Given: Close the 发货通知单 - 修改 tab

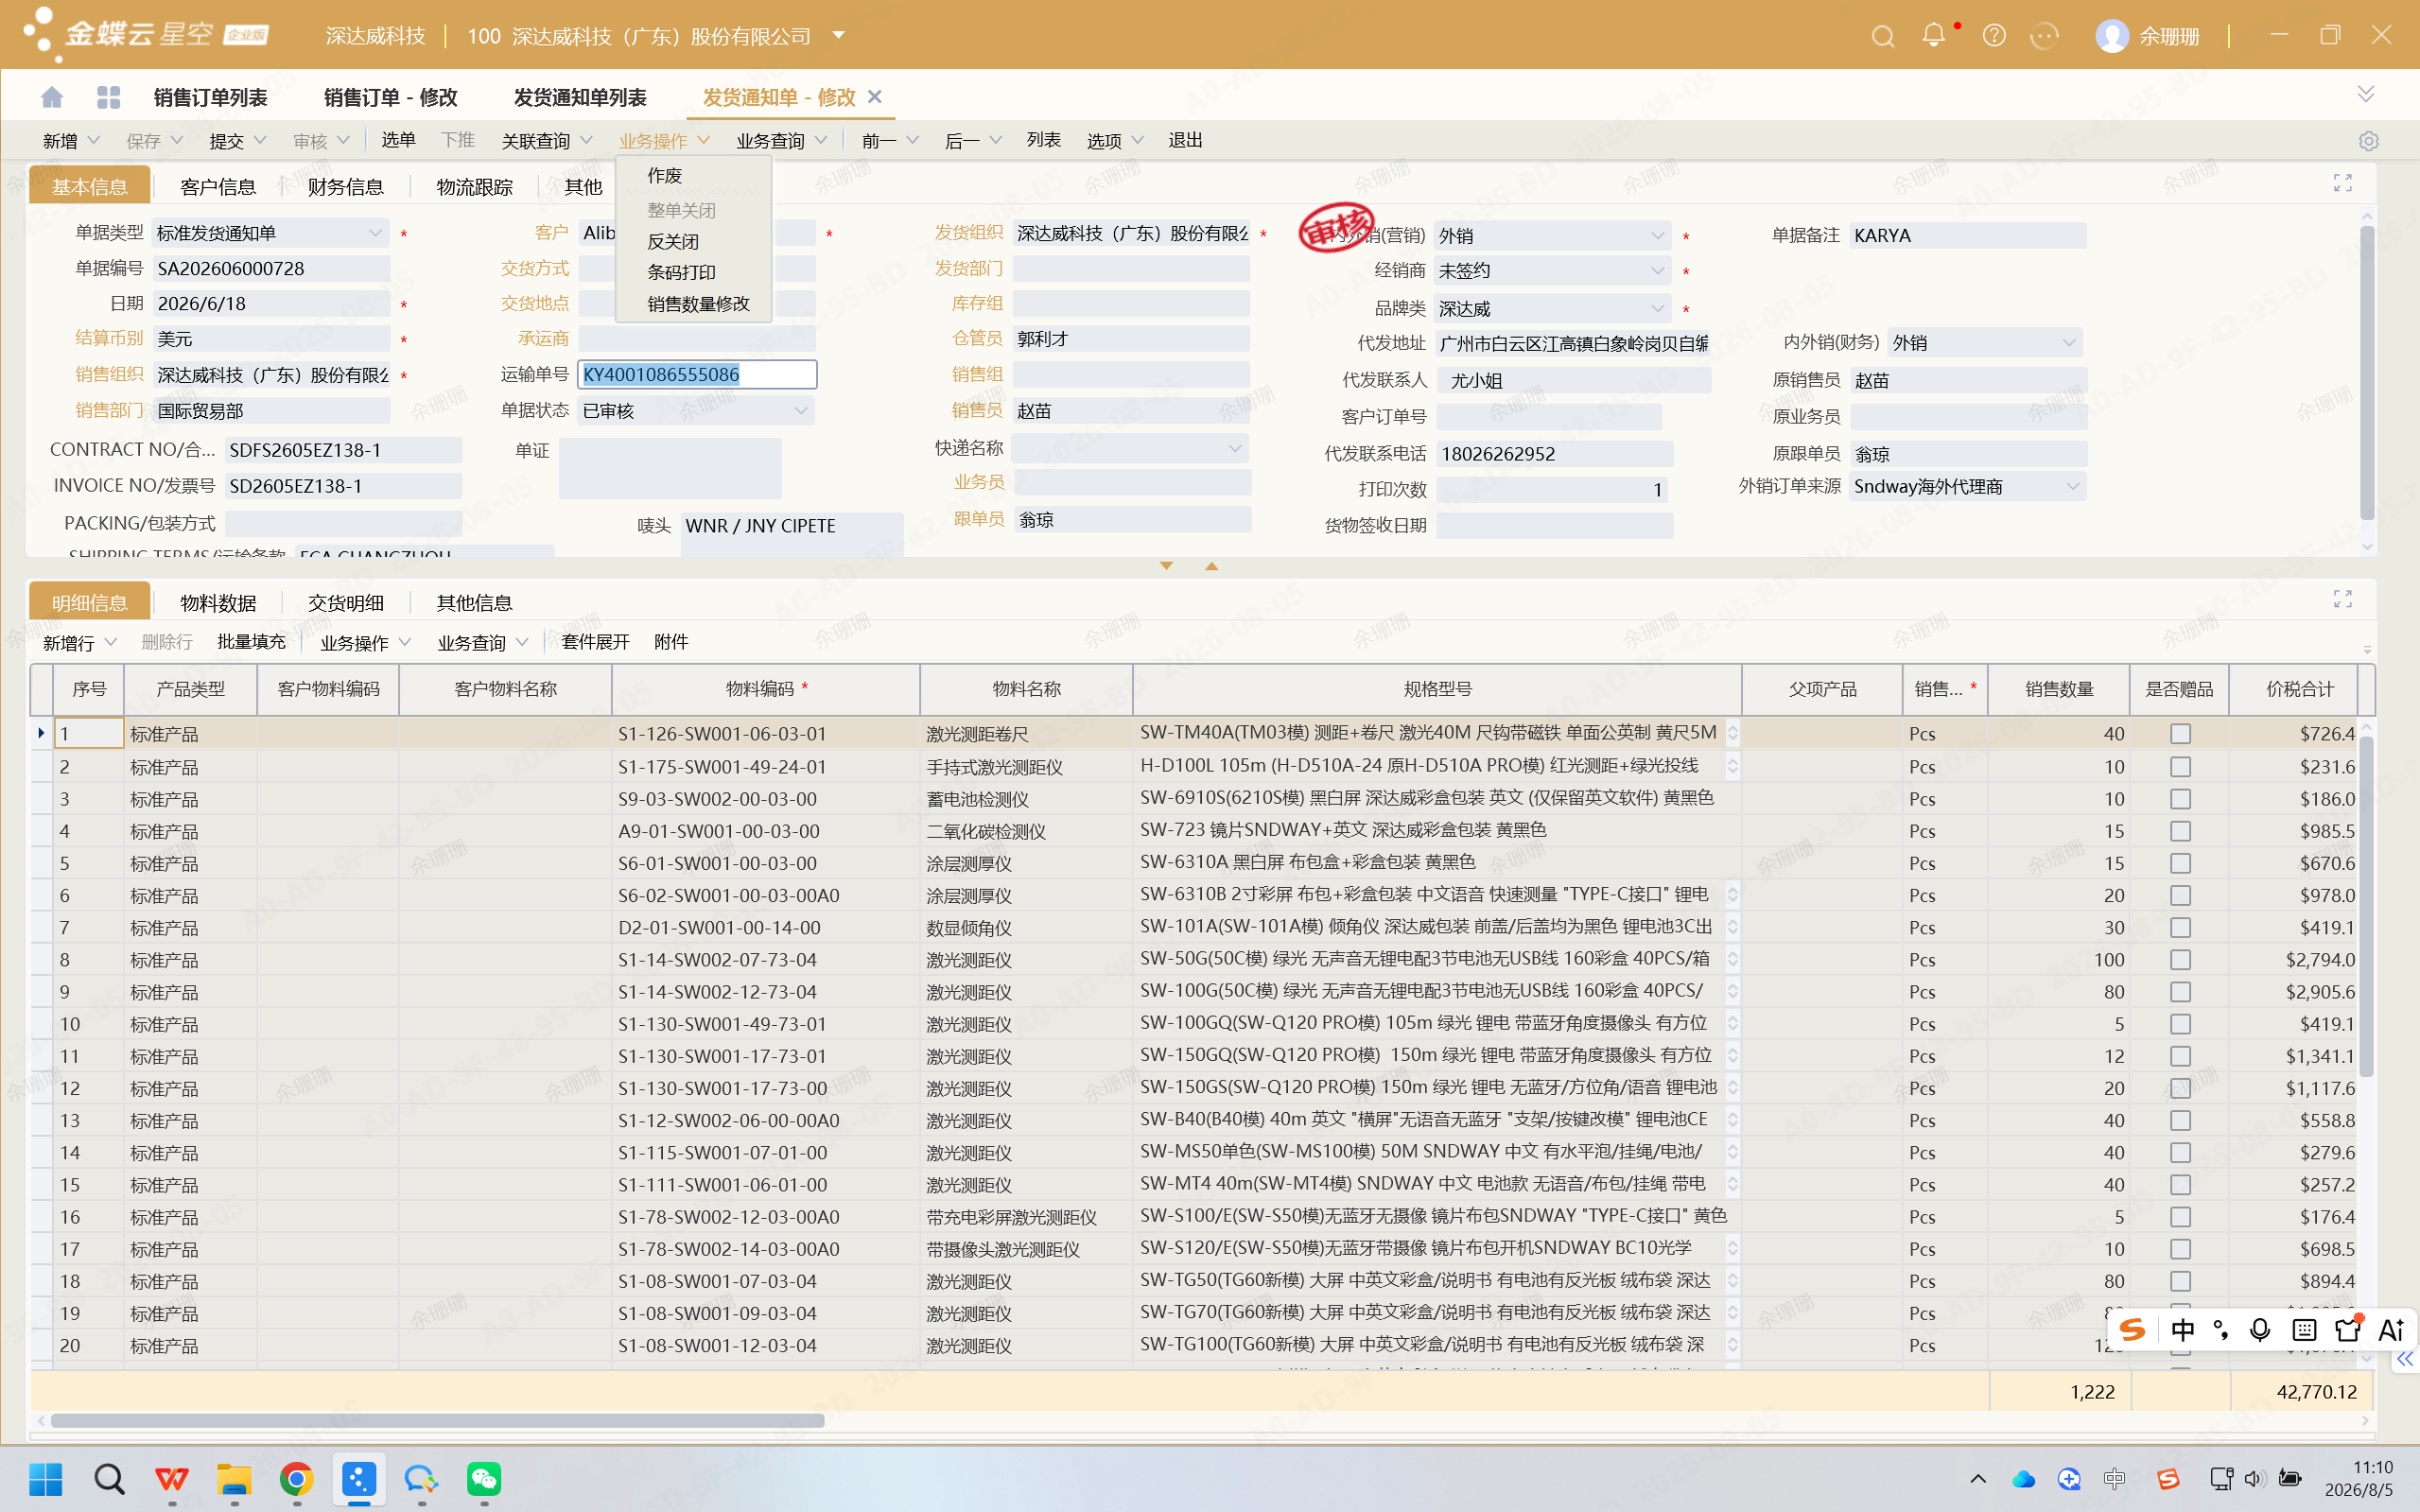Looking at the screenshot, I should [875, 97].
